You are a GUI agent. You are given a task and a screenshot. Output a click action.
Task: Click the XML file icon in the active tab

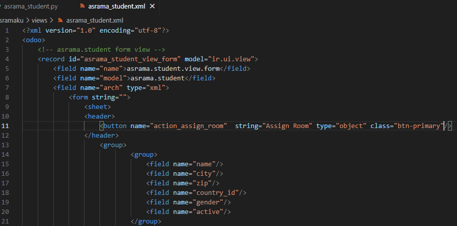[x=82, y=7]
